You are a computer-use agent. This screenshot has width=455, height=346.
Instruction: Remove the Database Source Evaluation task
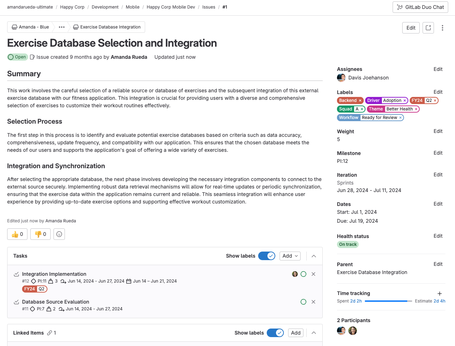pyautogui.click(x=313, y=302)
